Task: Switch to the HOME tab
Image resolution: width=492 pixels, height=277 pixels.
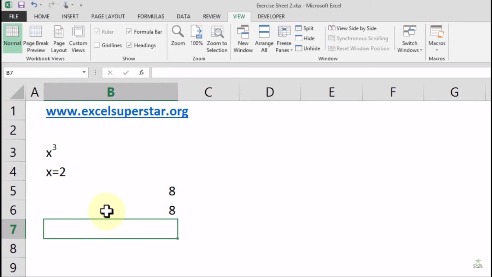Action: tap(42, 16)
